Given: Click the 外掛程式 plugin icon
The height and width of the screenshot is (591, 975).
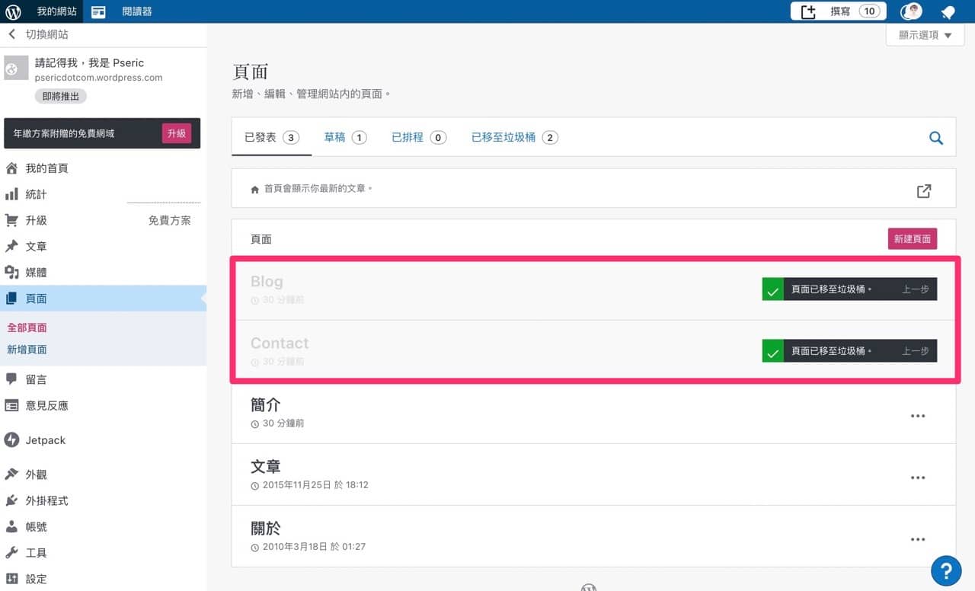Looking at the screenshot, I should click(x=11, y=500).
